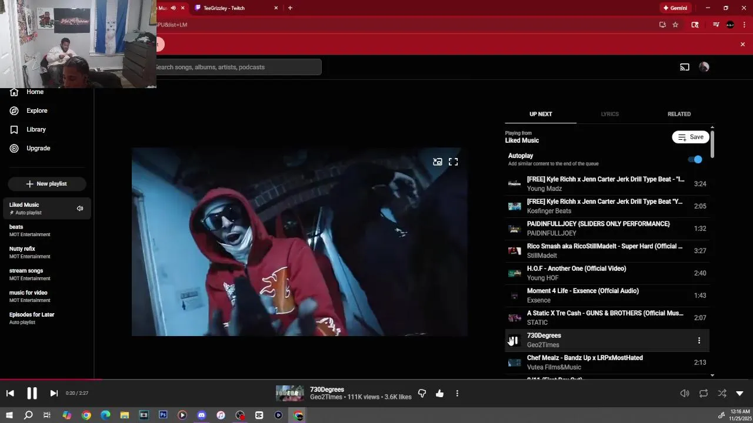The height and width of the screenshot is (423, 753).
Task: Play Chef Mealz - Bandz Up track
Action: pyautogui.click(x=607, y=362)
